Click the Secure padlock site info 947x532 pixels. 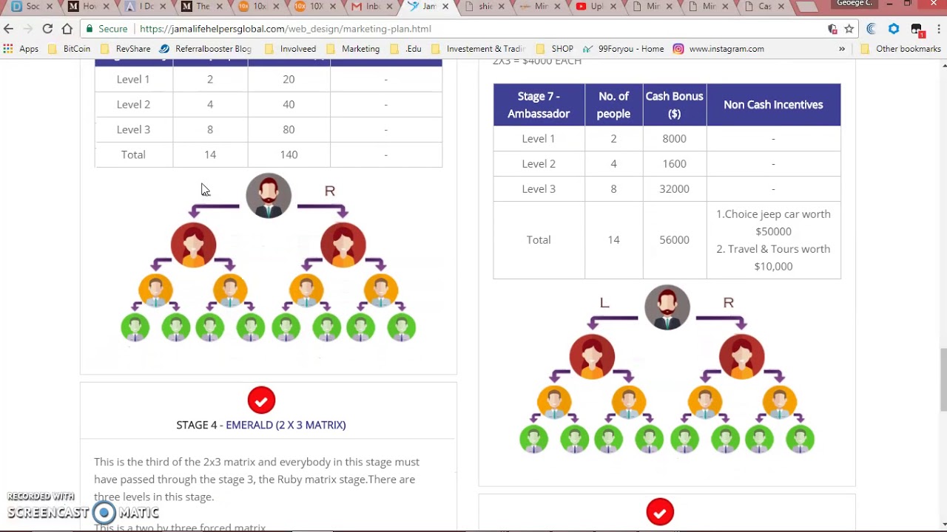(106, 29)
